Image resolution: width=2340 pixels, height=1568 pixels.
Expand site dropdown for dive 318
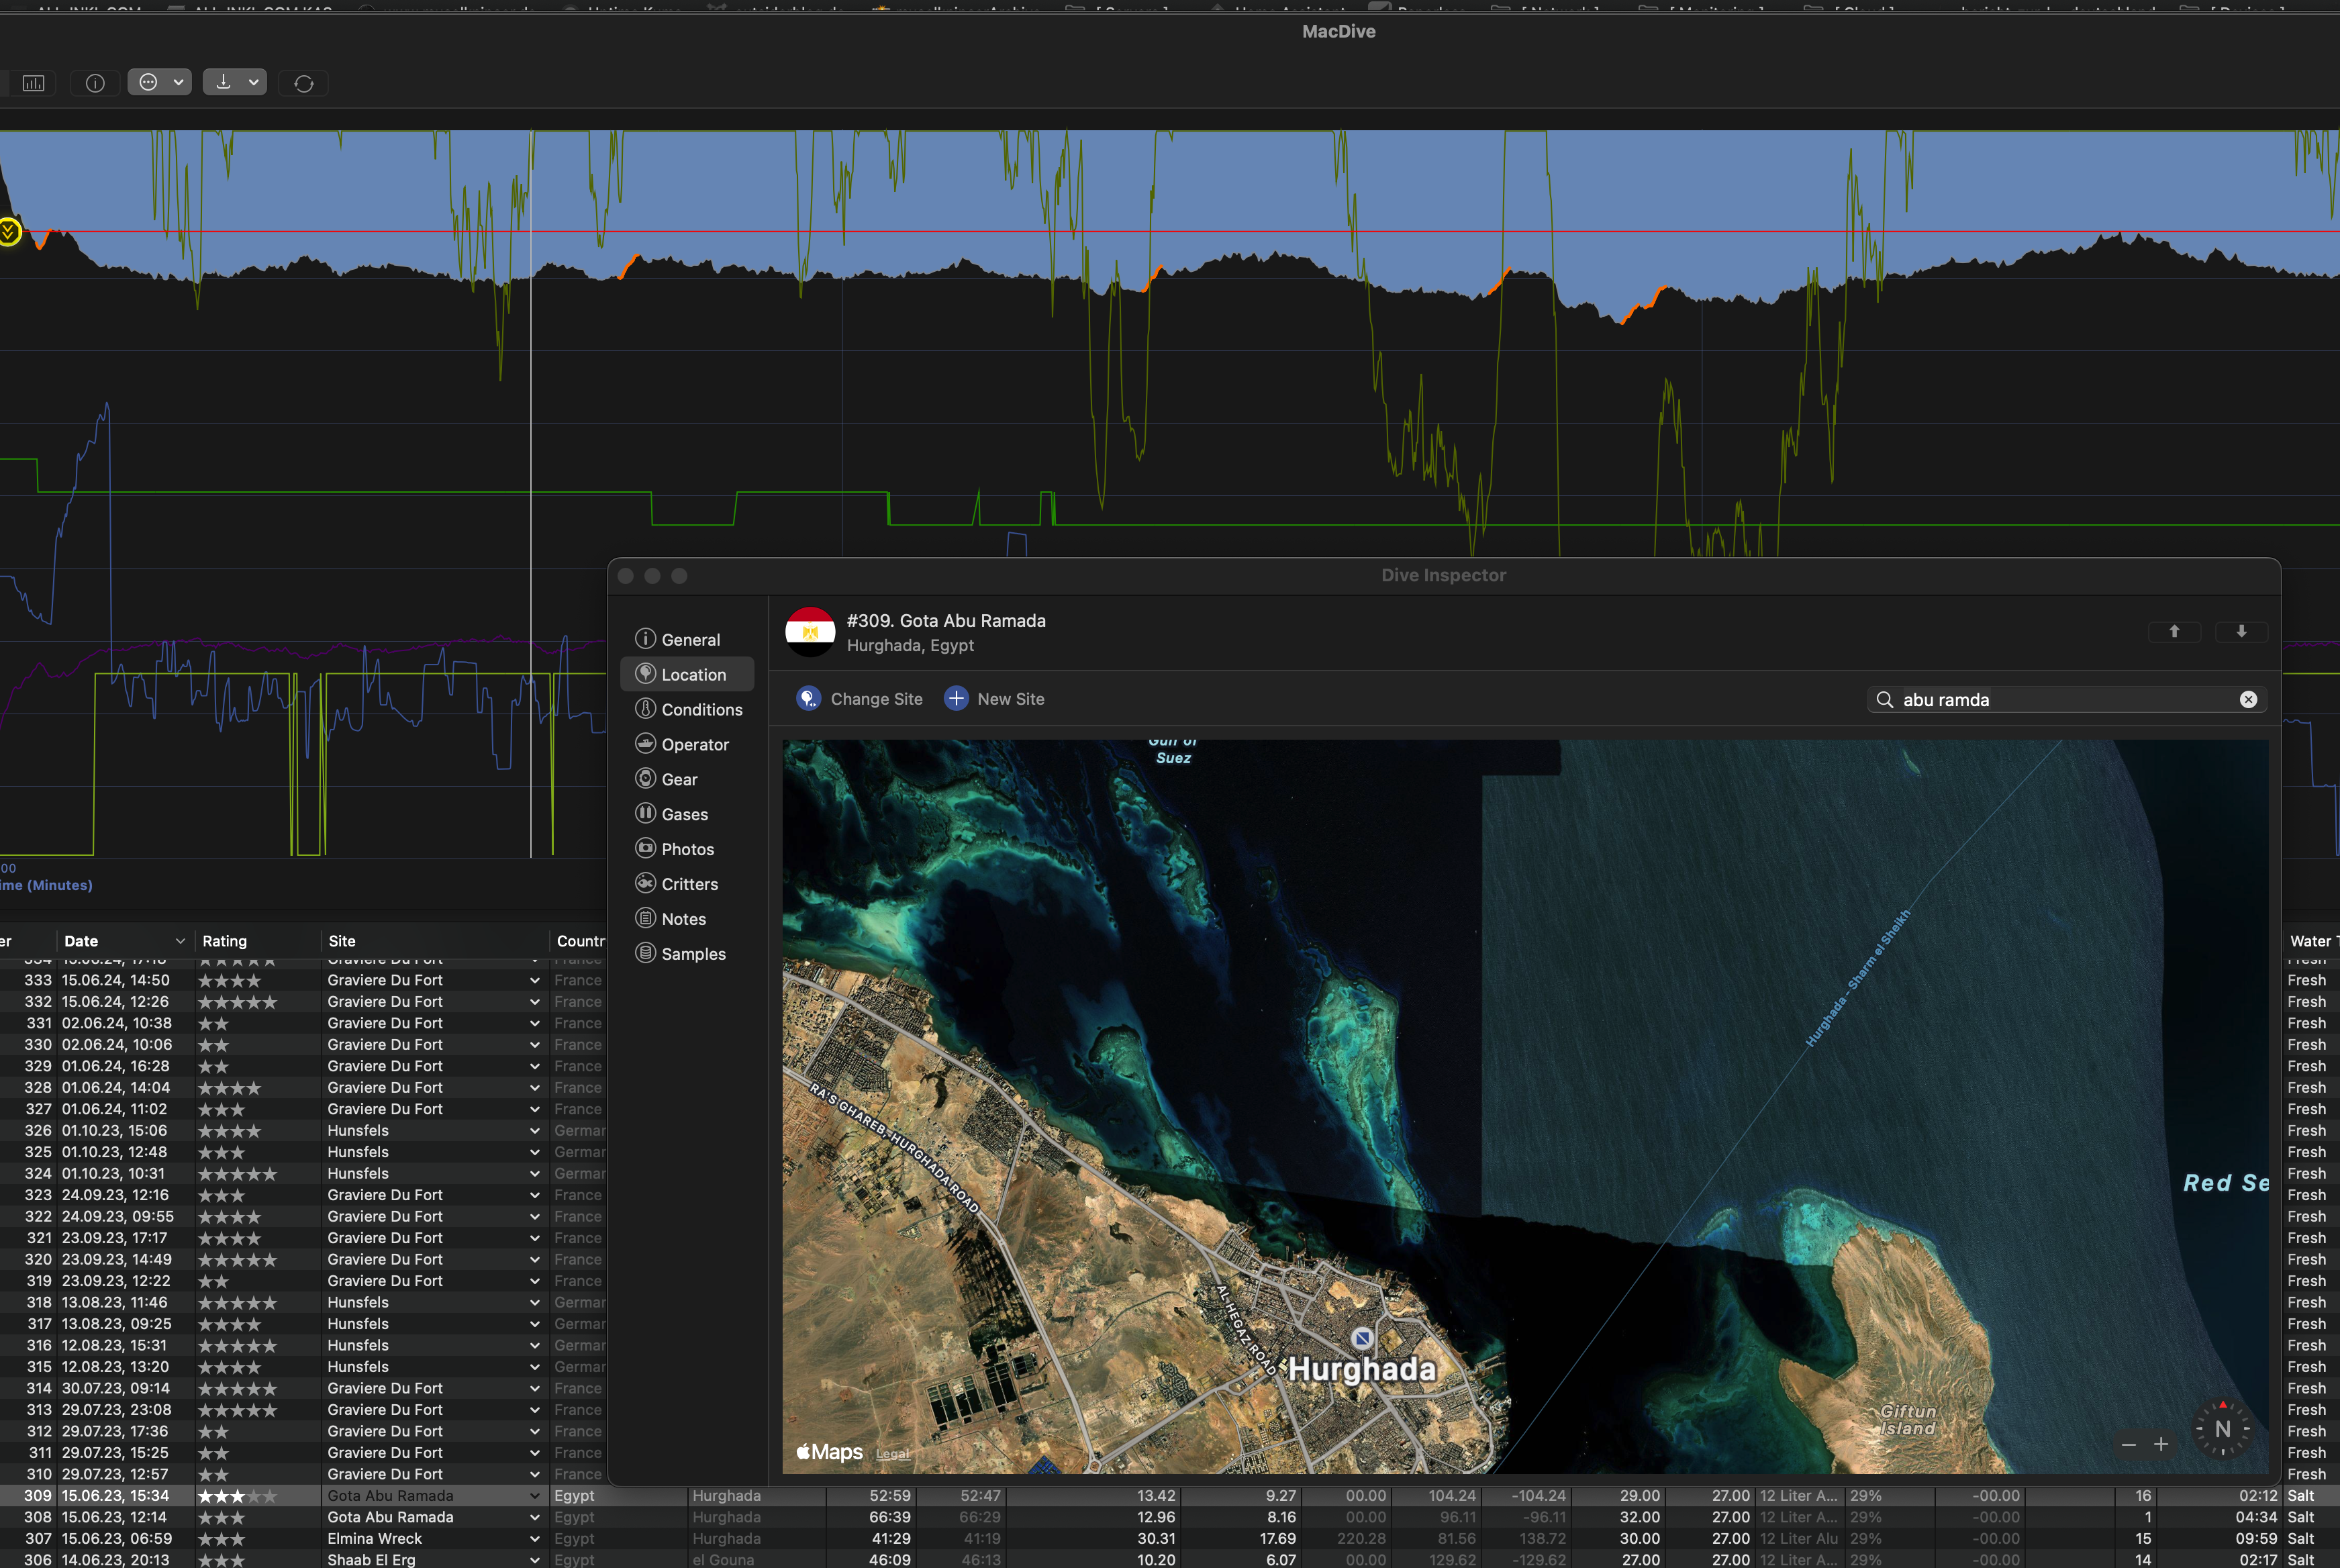click(535, 1303)
